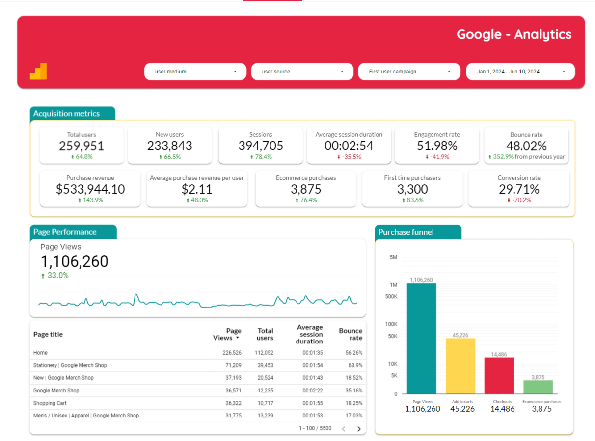Go to next table page arrow
The width and height of the screenshot is (595, 441).
(x=359, y=429)
